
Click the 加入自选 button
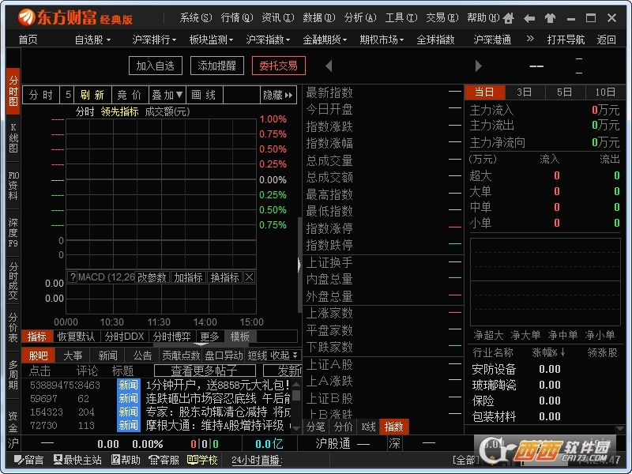156,66
